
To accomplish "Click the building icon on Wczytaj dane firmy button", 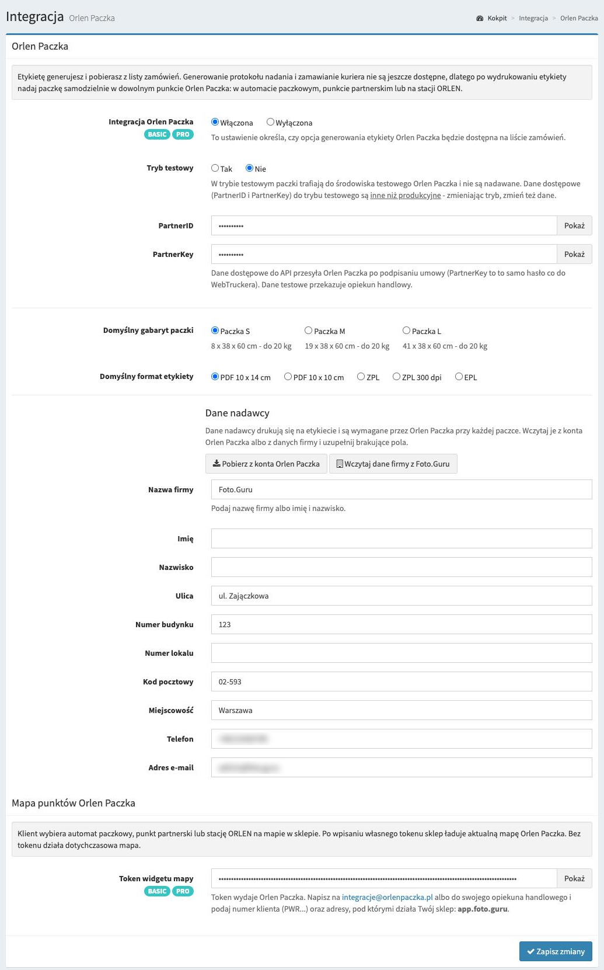I will click(340, 464).
